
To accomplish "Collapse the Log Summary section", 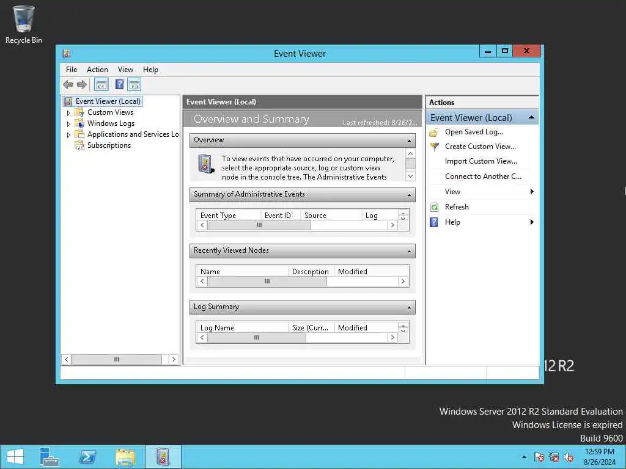I will click(409, 308).
